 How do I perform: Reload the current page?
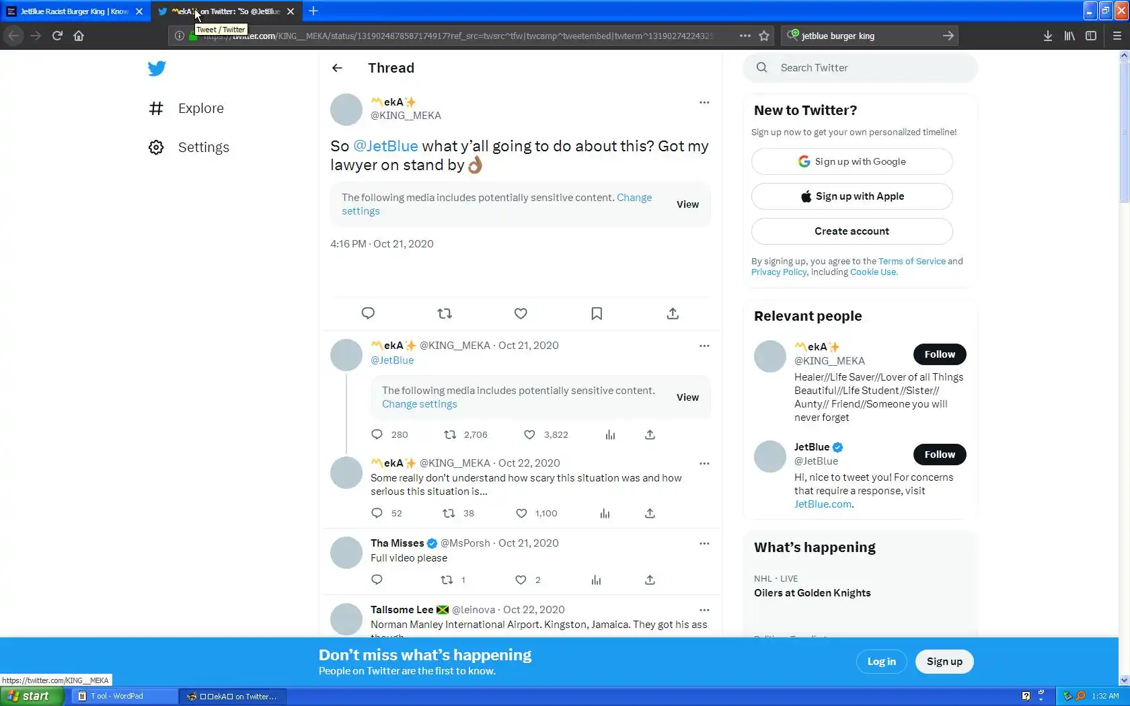(x=57, y=36)
